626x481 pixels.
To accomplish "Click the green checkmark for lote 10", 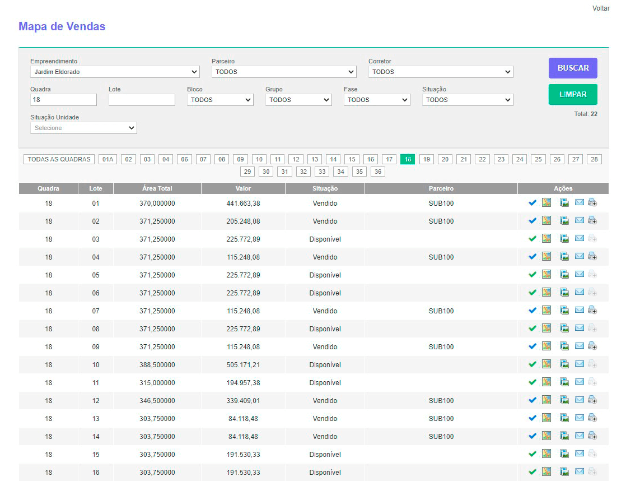I will point(532,364).
